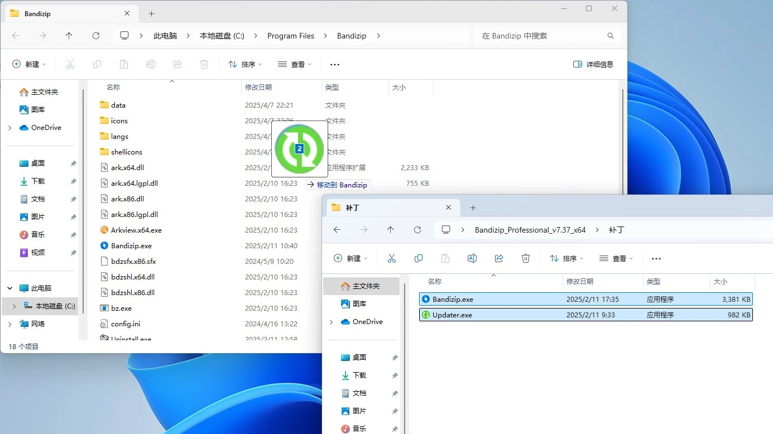Sort by 修改日期 column in Bandizip window
Screen dimensions: 773x434
pos(281,88)
